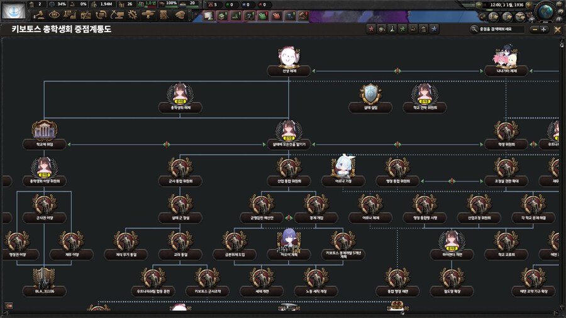Toggle the flask research focus filter
566x318 pixels.
(x=392, y=29)
